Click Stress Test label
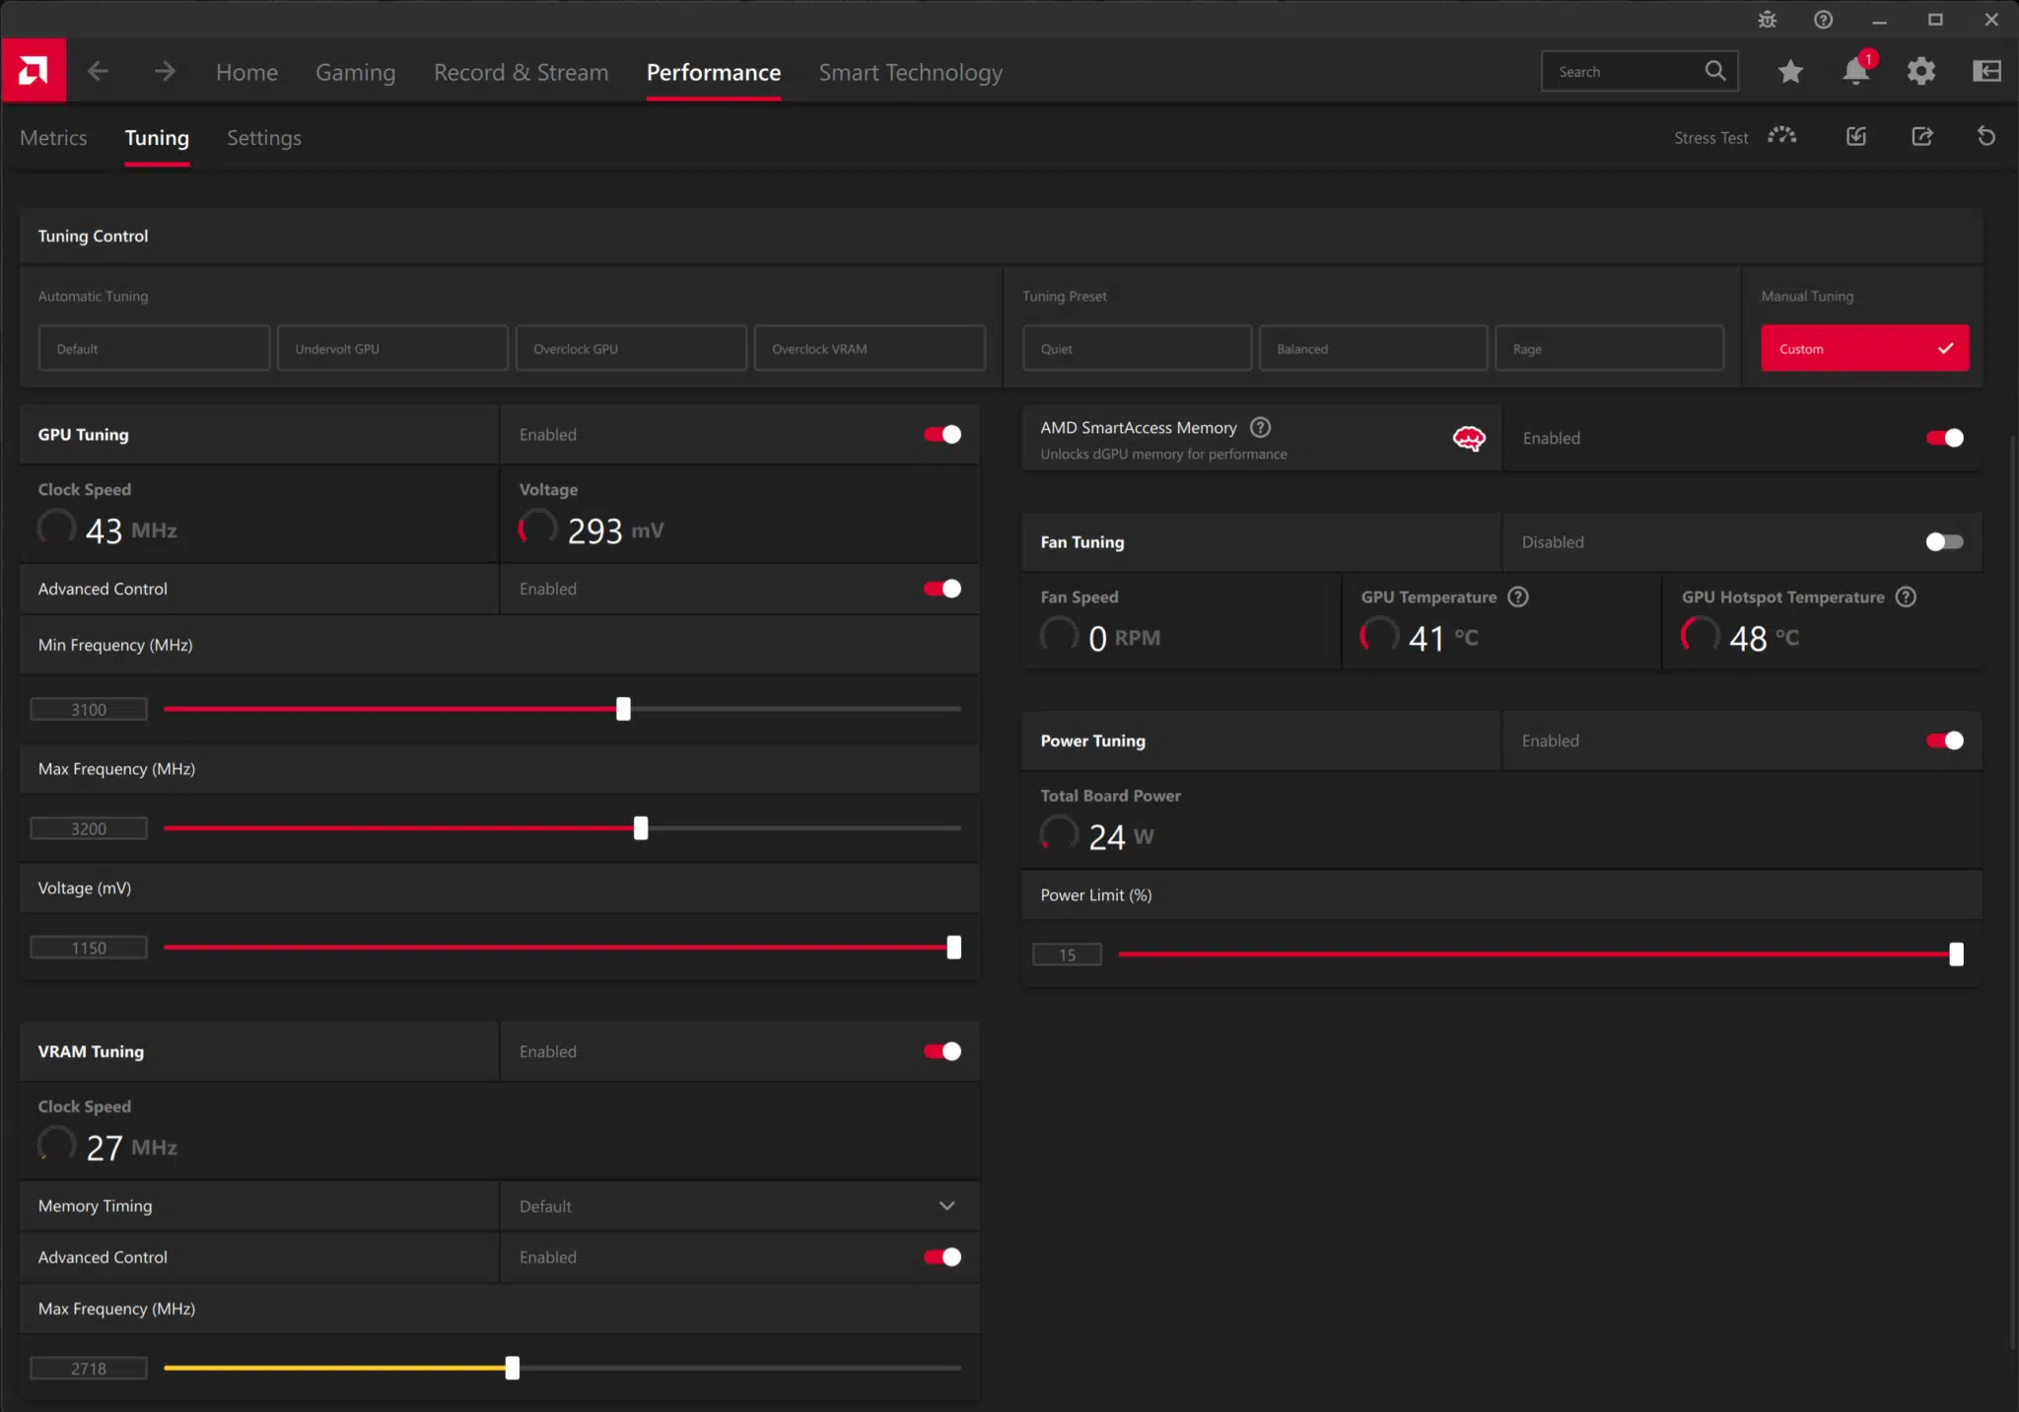The height and width of the screenshot is (1412, 2019). click(1710, 138)
